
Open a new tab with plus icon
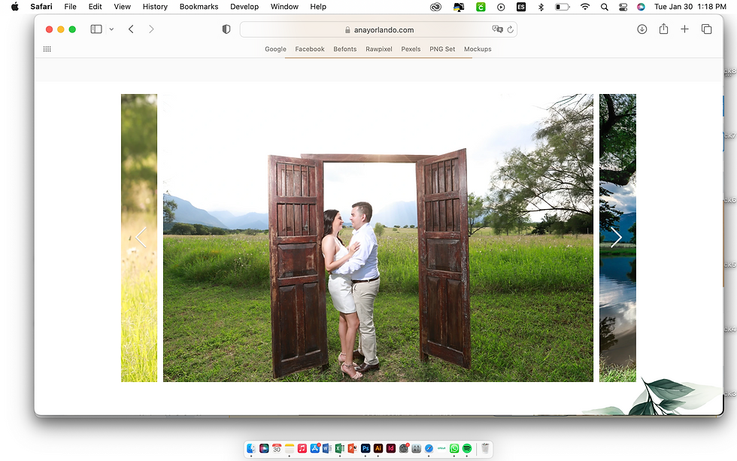click(685, 29)
